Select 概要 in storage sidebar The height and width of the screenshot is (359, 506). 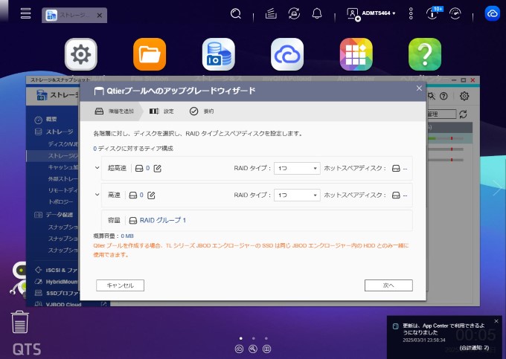pyautogui.click(x=51, y=119)
